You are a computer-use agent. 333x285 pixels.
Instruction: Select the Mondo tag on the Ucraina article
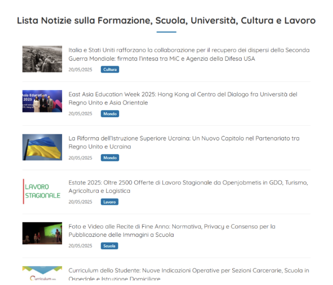[110, 157]
